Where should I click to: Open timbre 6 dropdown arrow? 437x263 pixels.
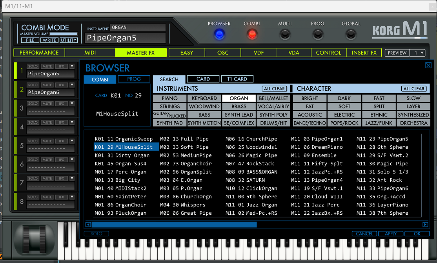[72, 160]
